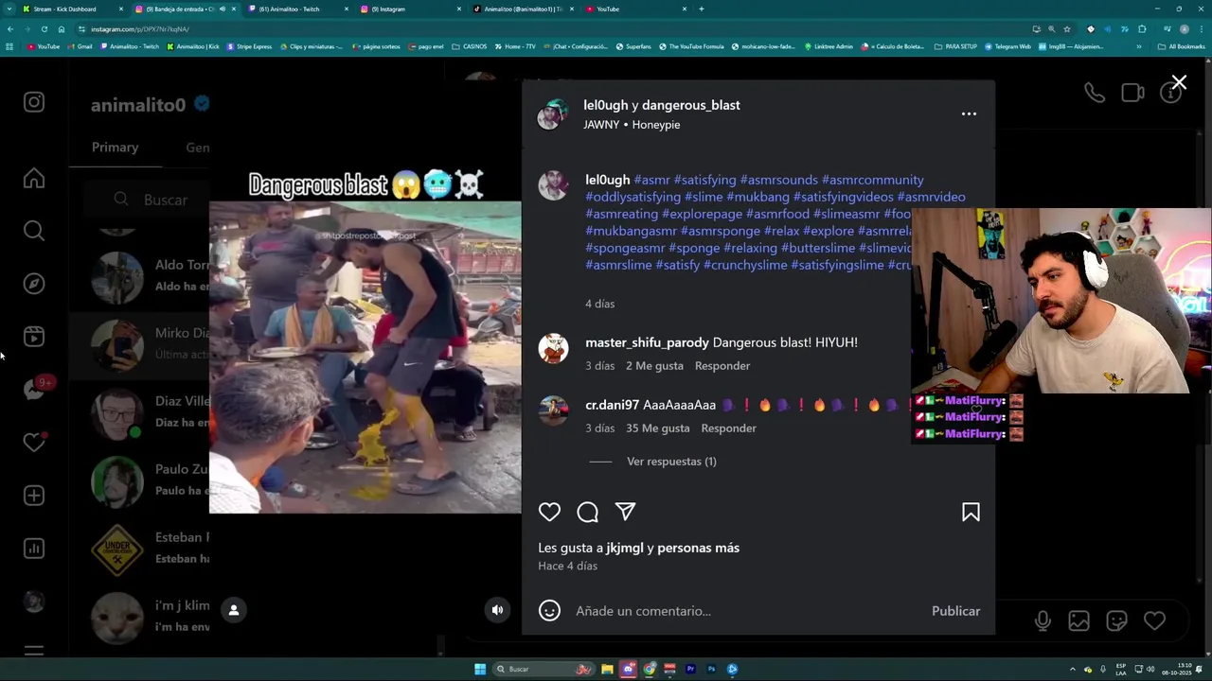Expand replies via 'Ver respuestas (1)'
Screen dimensions: 1212x681
pyautogui.click(x=671, y=462)
